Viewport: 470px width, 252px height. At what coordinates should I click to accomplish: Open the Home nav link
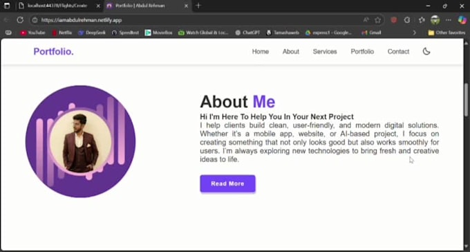point(260,52)
